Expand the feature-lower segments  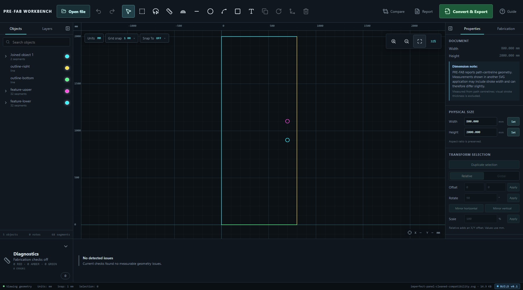click(6, 103)
